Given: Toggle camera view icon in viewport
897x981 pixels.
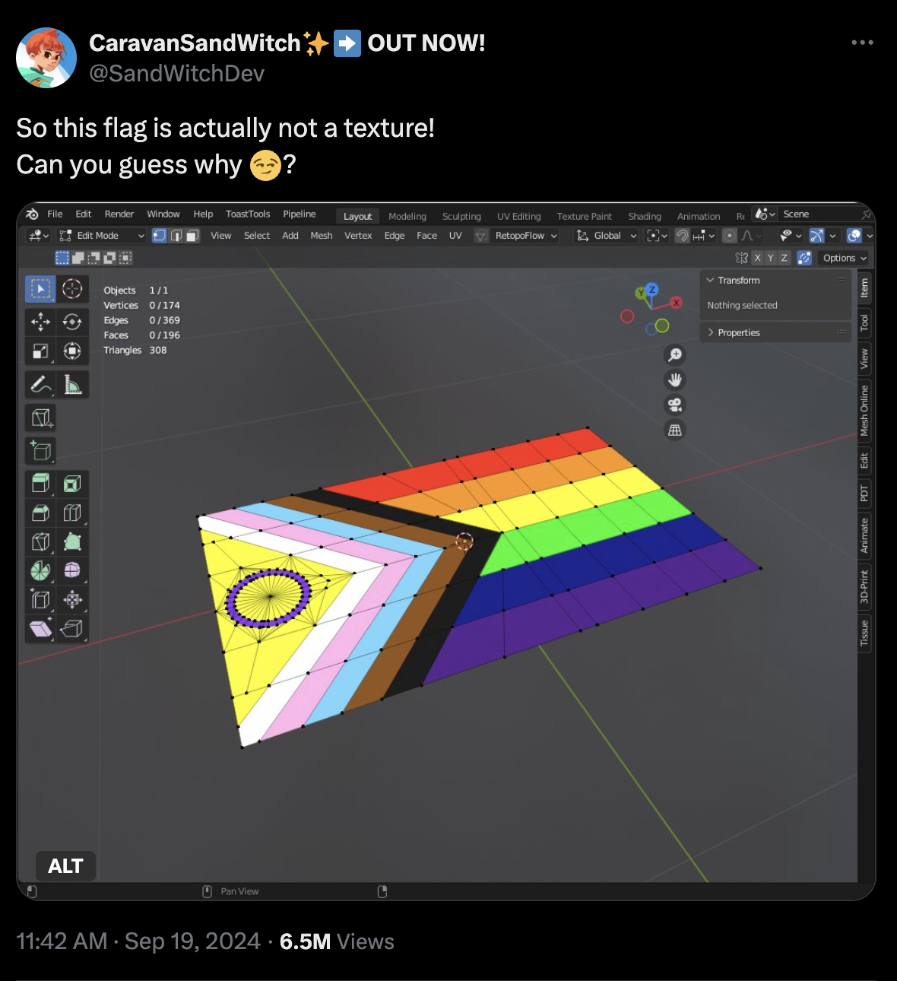Looking at the screenshot, I should pyautogui.click(x=675, y=405).
